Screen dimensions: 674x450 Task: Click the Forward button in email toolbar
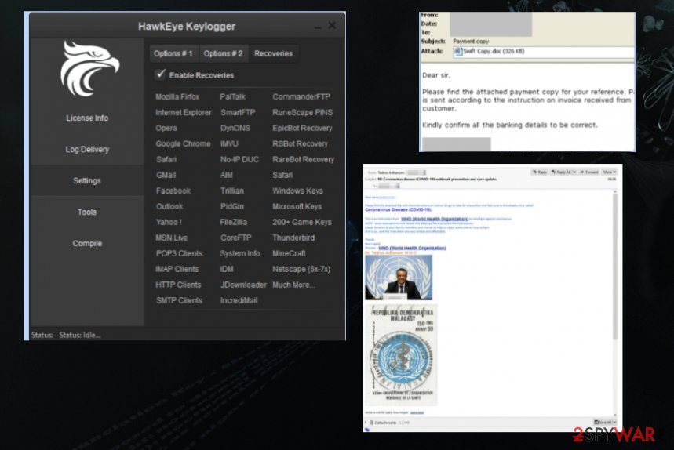(590, 171)
